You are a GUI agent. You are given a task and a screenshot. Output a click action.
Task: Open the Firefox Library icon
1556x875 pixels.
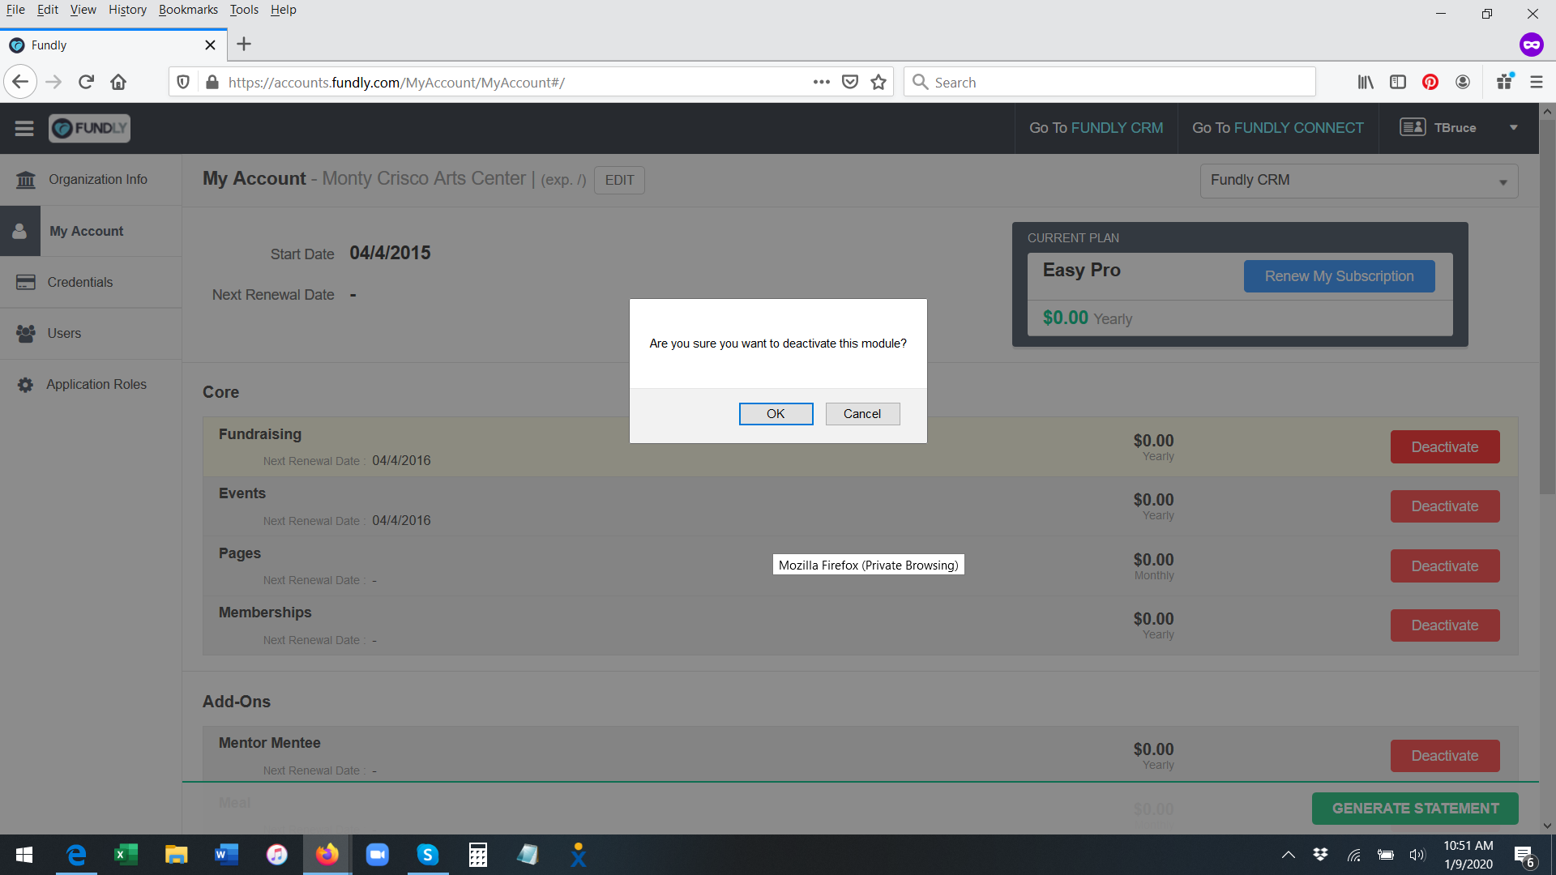[1366, 82]
